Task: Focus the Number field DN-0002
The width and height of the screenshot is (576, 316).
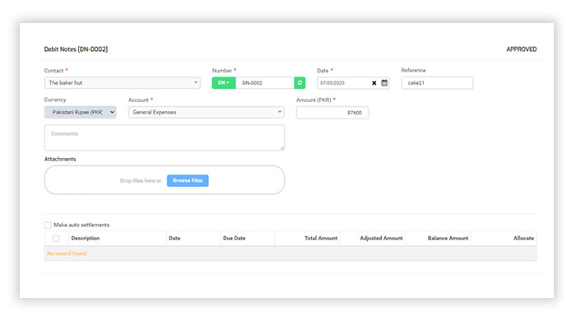Action: (265, 82)
